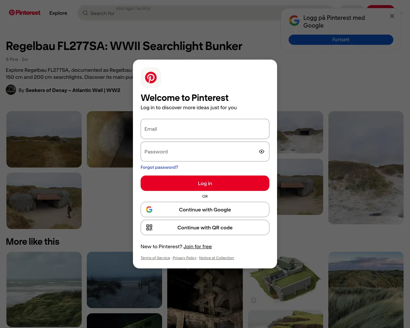Click the blue Fortsett button
410x328 pixels.
pos(341,40)
